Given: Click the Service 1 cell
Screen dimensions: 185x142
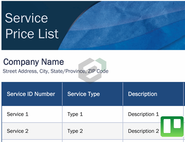Looking at the screenshot, I should (x=18, y=114).
